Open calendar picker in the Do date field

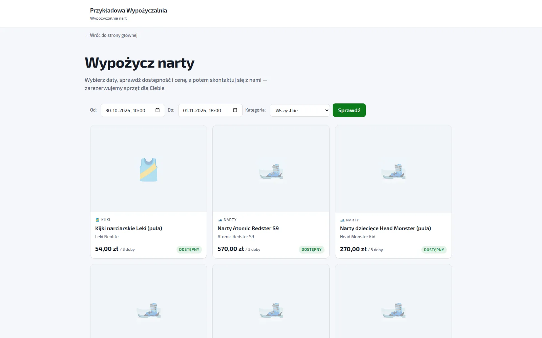pos(235,110)
